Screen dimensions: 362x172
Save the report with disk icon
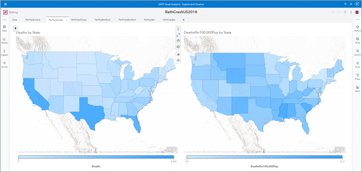[345, 12]
